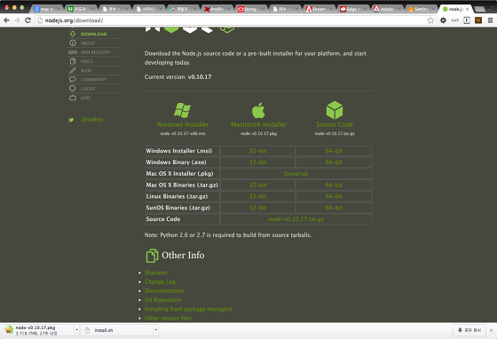Open DOCS in the sidebar menu

(87, 61)
